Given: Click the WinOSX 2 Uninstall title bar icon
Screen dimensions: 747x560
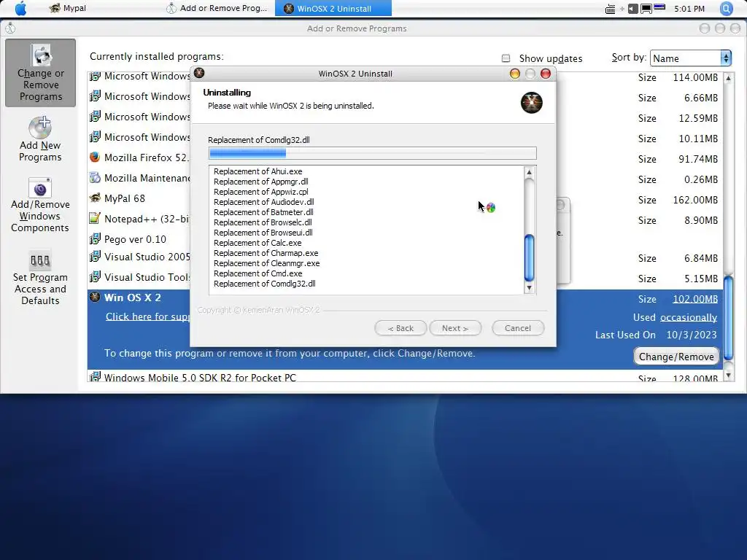Looking at the screenshot, I should pos(199,74).
